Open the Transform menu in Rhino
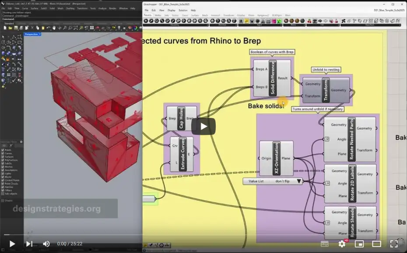Screen dimensions: 407x253 (x=82, y=8)
